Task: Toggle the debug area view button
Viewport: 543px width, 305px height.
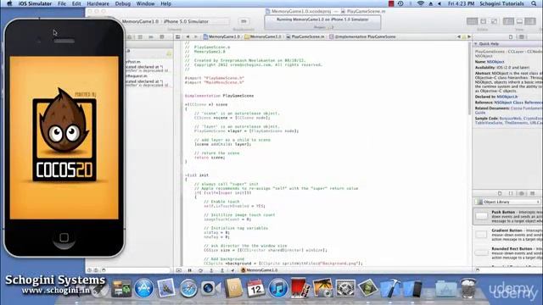Action: coord(519,21)
